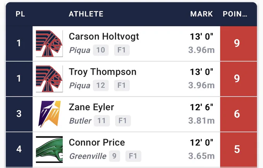Click the 12' 6" mark value
Viewport: 263px width, 168px height.
coord(202,107)
